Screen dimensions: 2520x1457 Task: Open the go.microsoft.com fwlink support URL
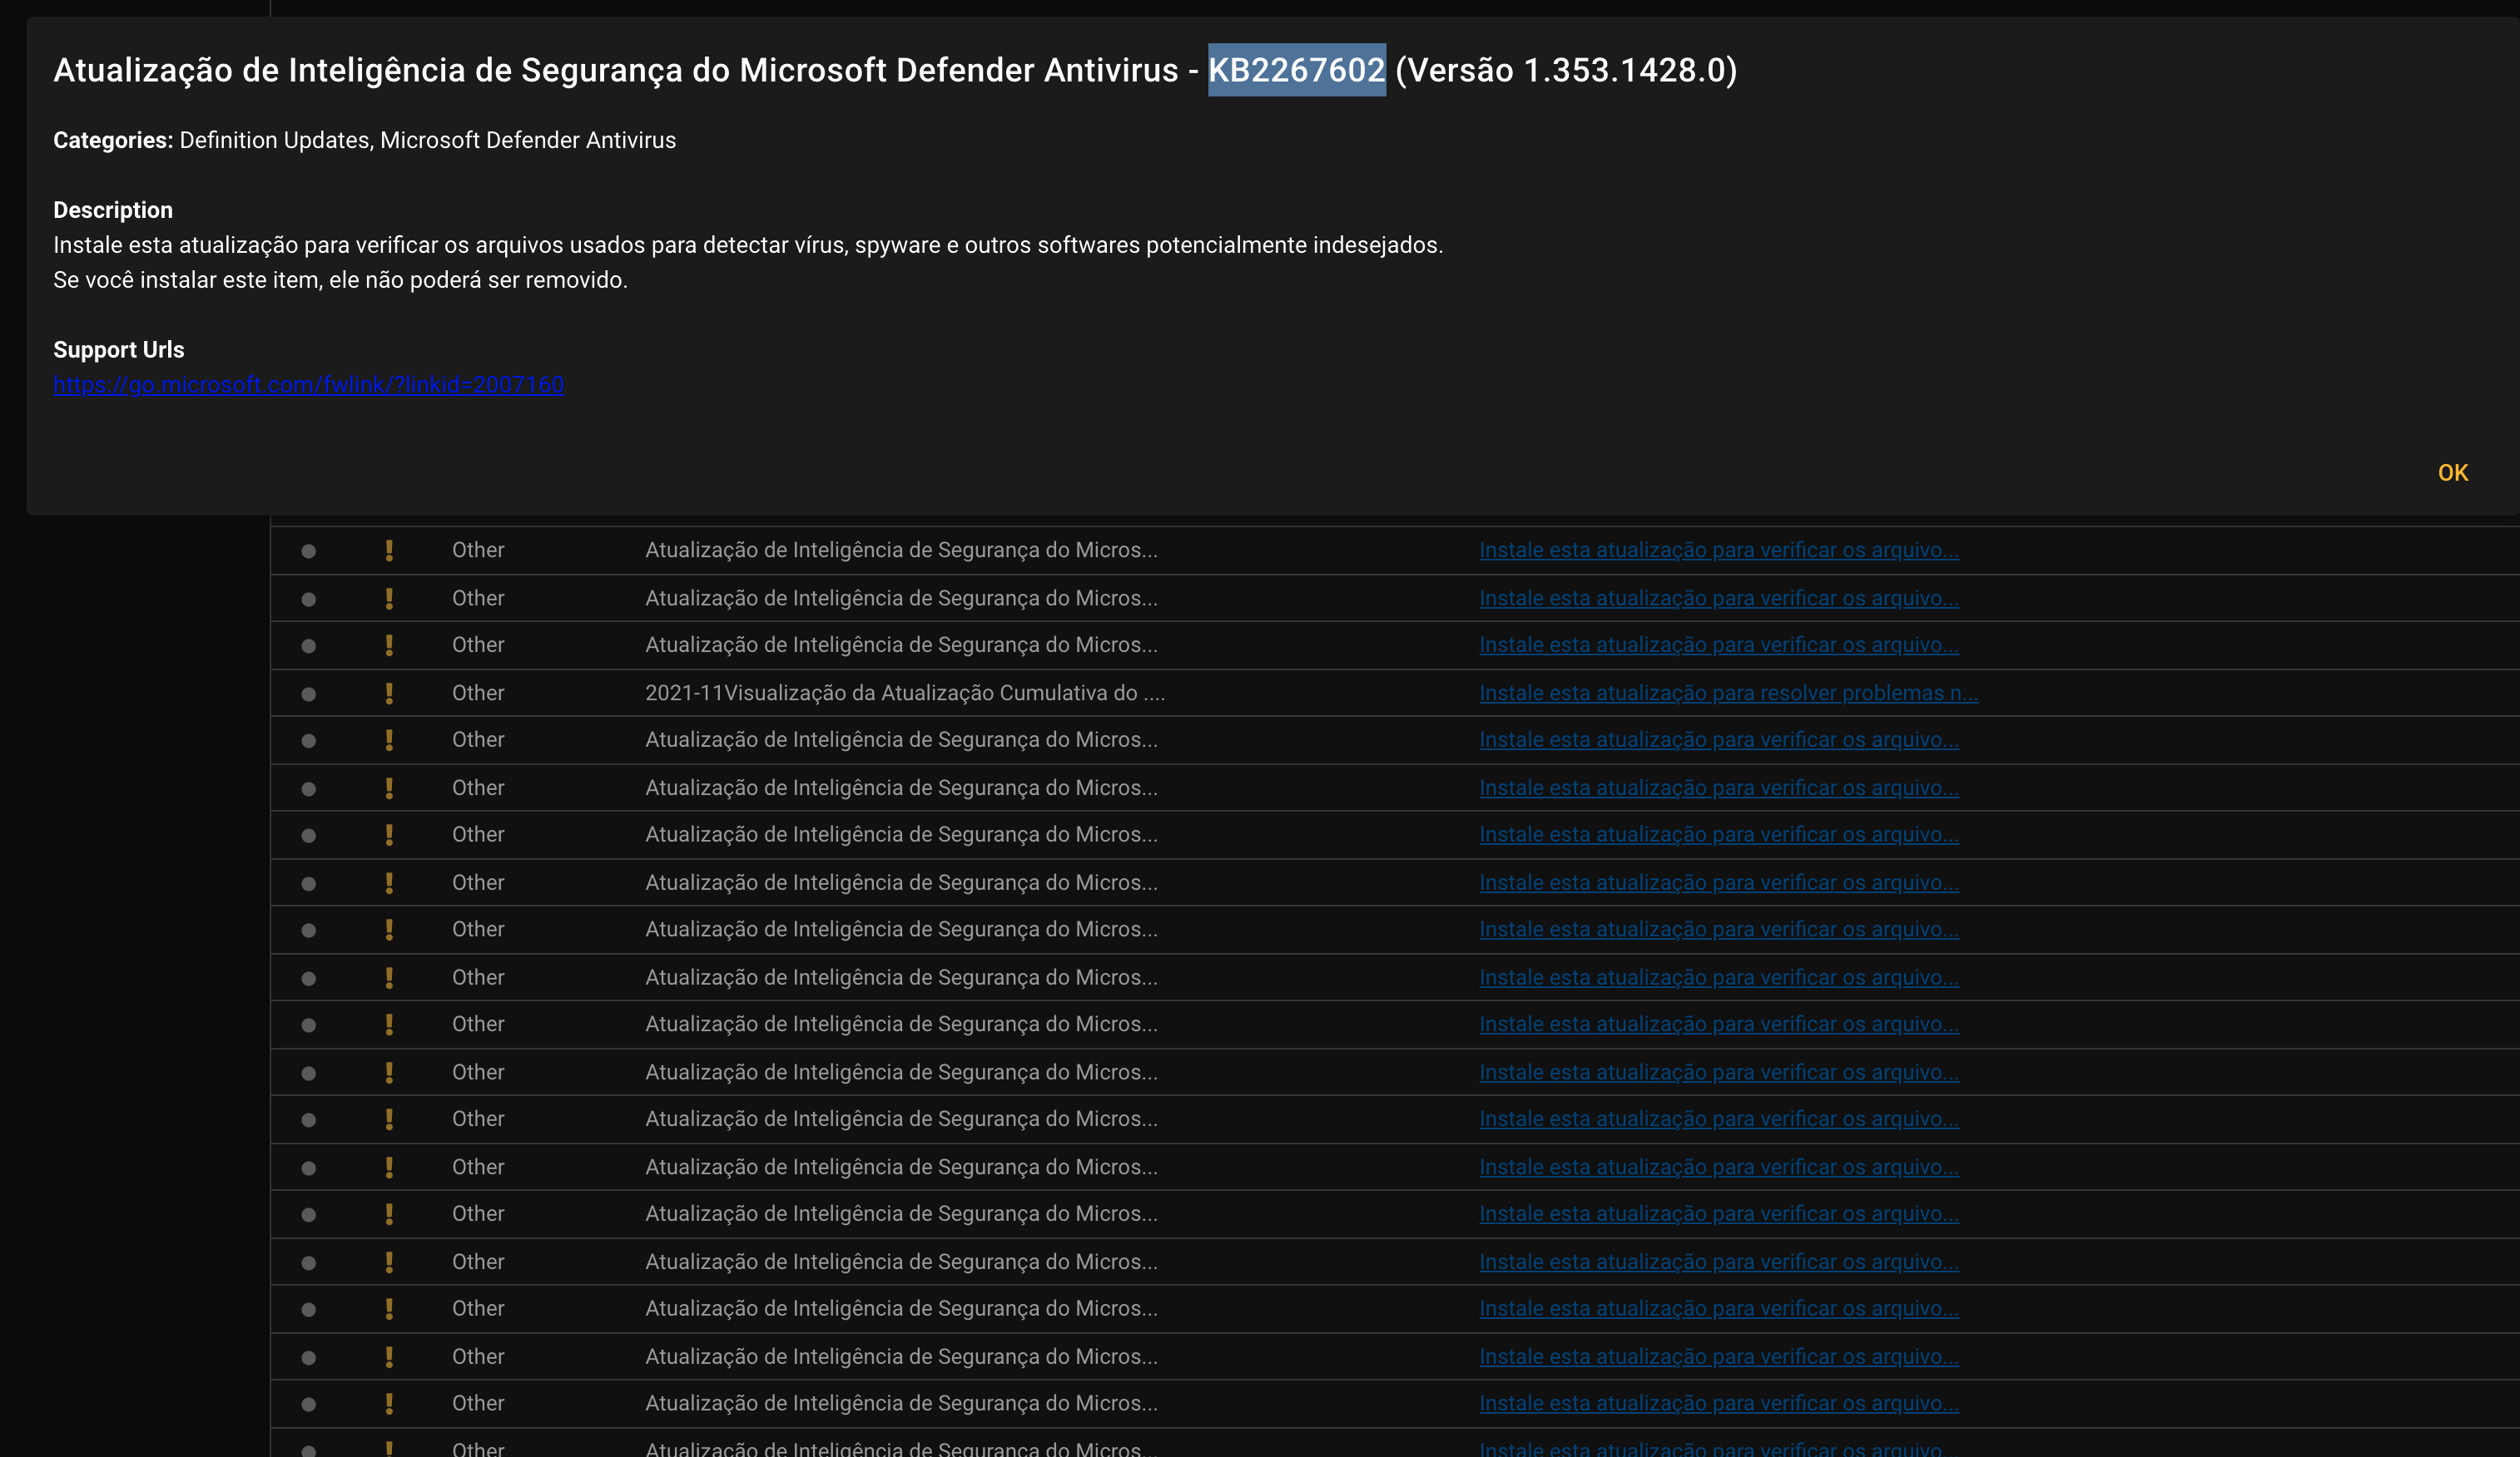[308, 385]
